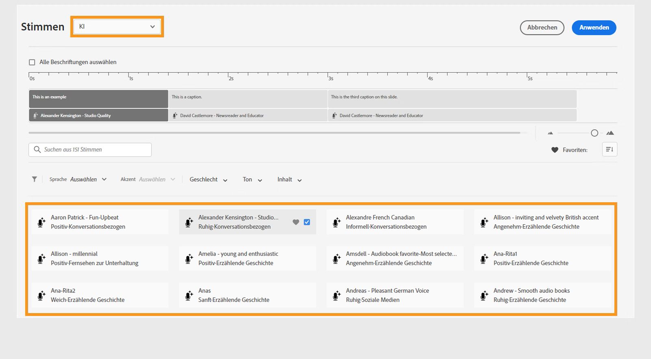Select the Andreas - Pleasant German Voice card
The width and height of the screenshot is (651, 359).
[x=395, y=295]
